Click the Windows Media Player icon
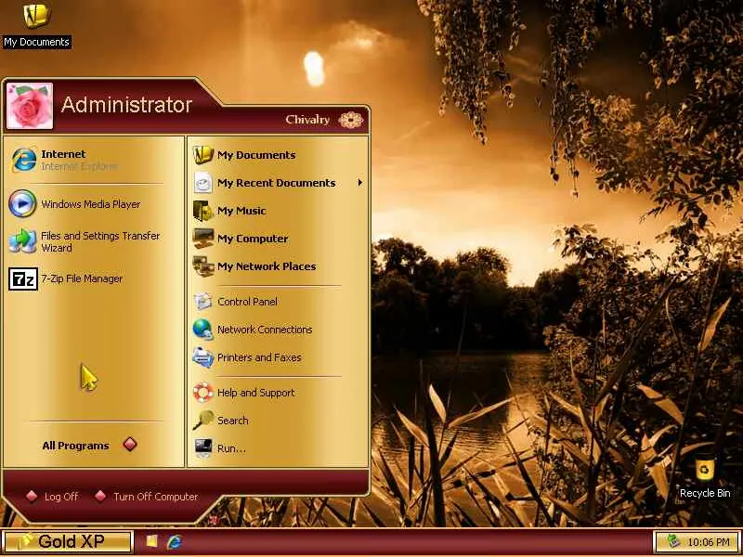743x557 pixels. tap(22, 203)
